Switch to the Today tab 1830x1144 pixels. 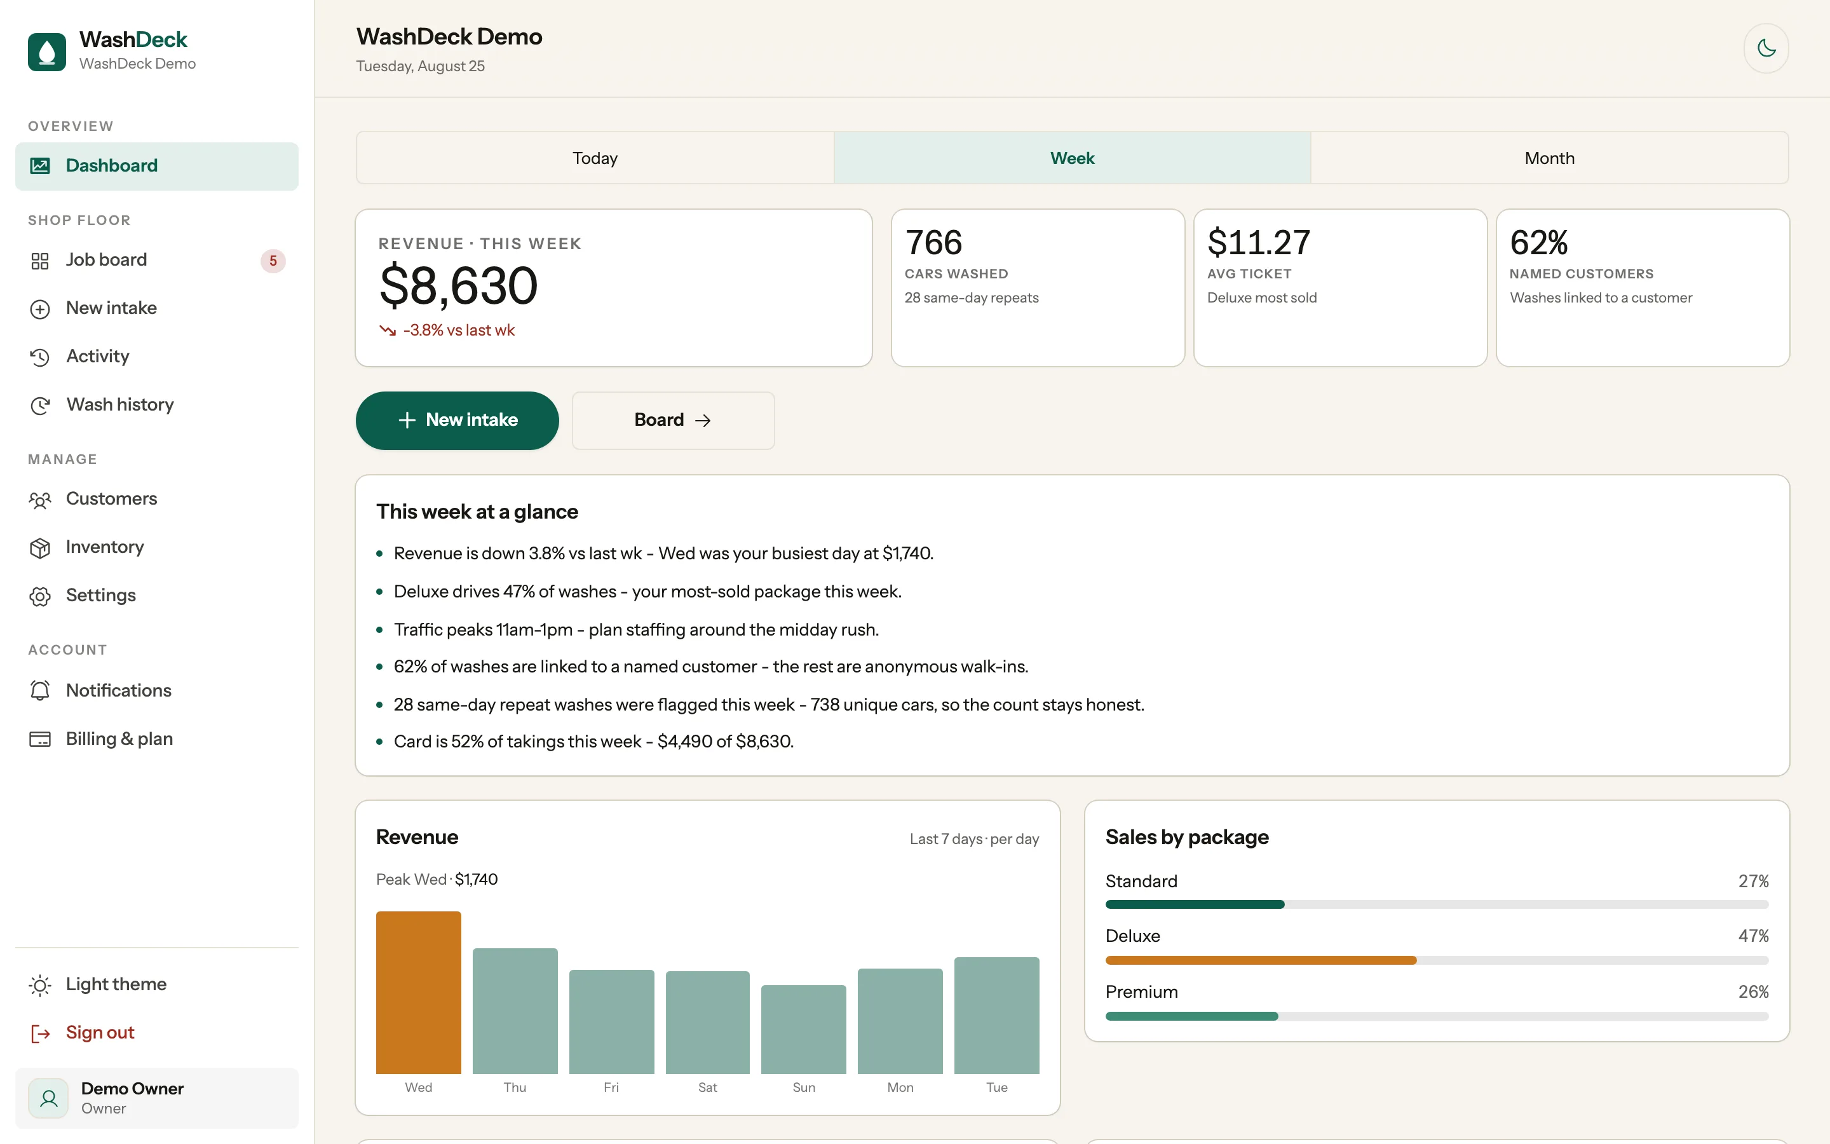coord(595,158)
